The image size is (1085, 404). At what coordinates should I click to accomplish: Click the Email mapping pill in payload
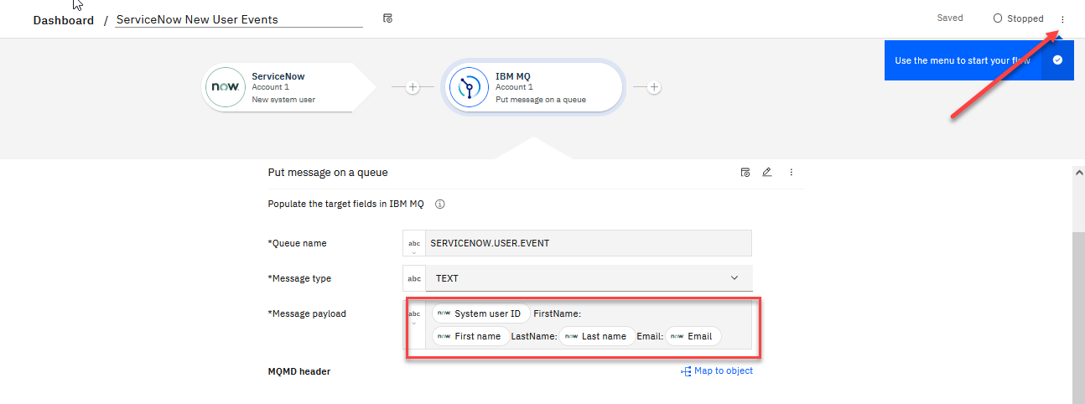[x=693, y=336]
